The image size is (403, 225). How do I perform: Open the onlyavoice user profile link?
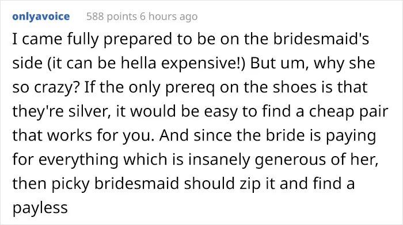41,17
